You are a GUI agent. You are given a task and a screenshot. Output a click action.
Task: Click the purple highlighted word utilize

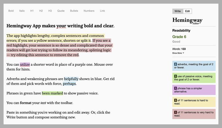25,65
